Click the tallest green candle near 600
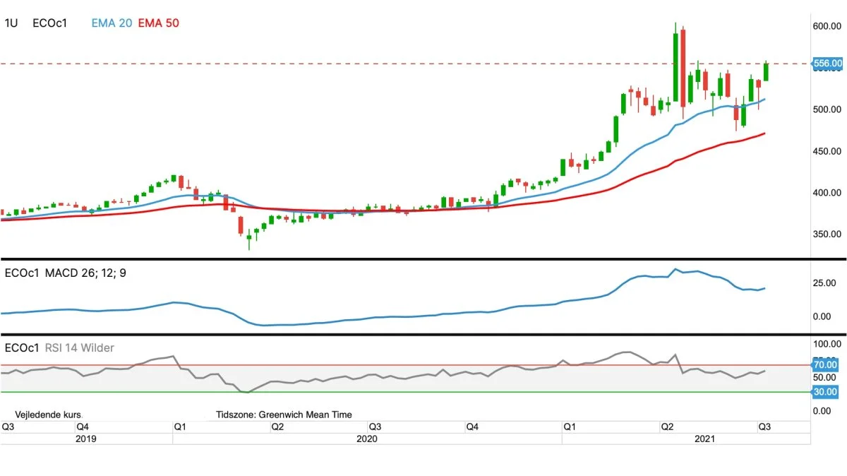The image size is (847, 476). (675, 67)
